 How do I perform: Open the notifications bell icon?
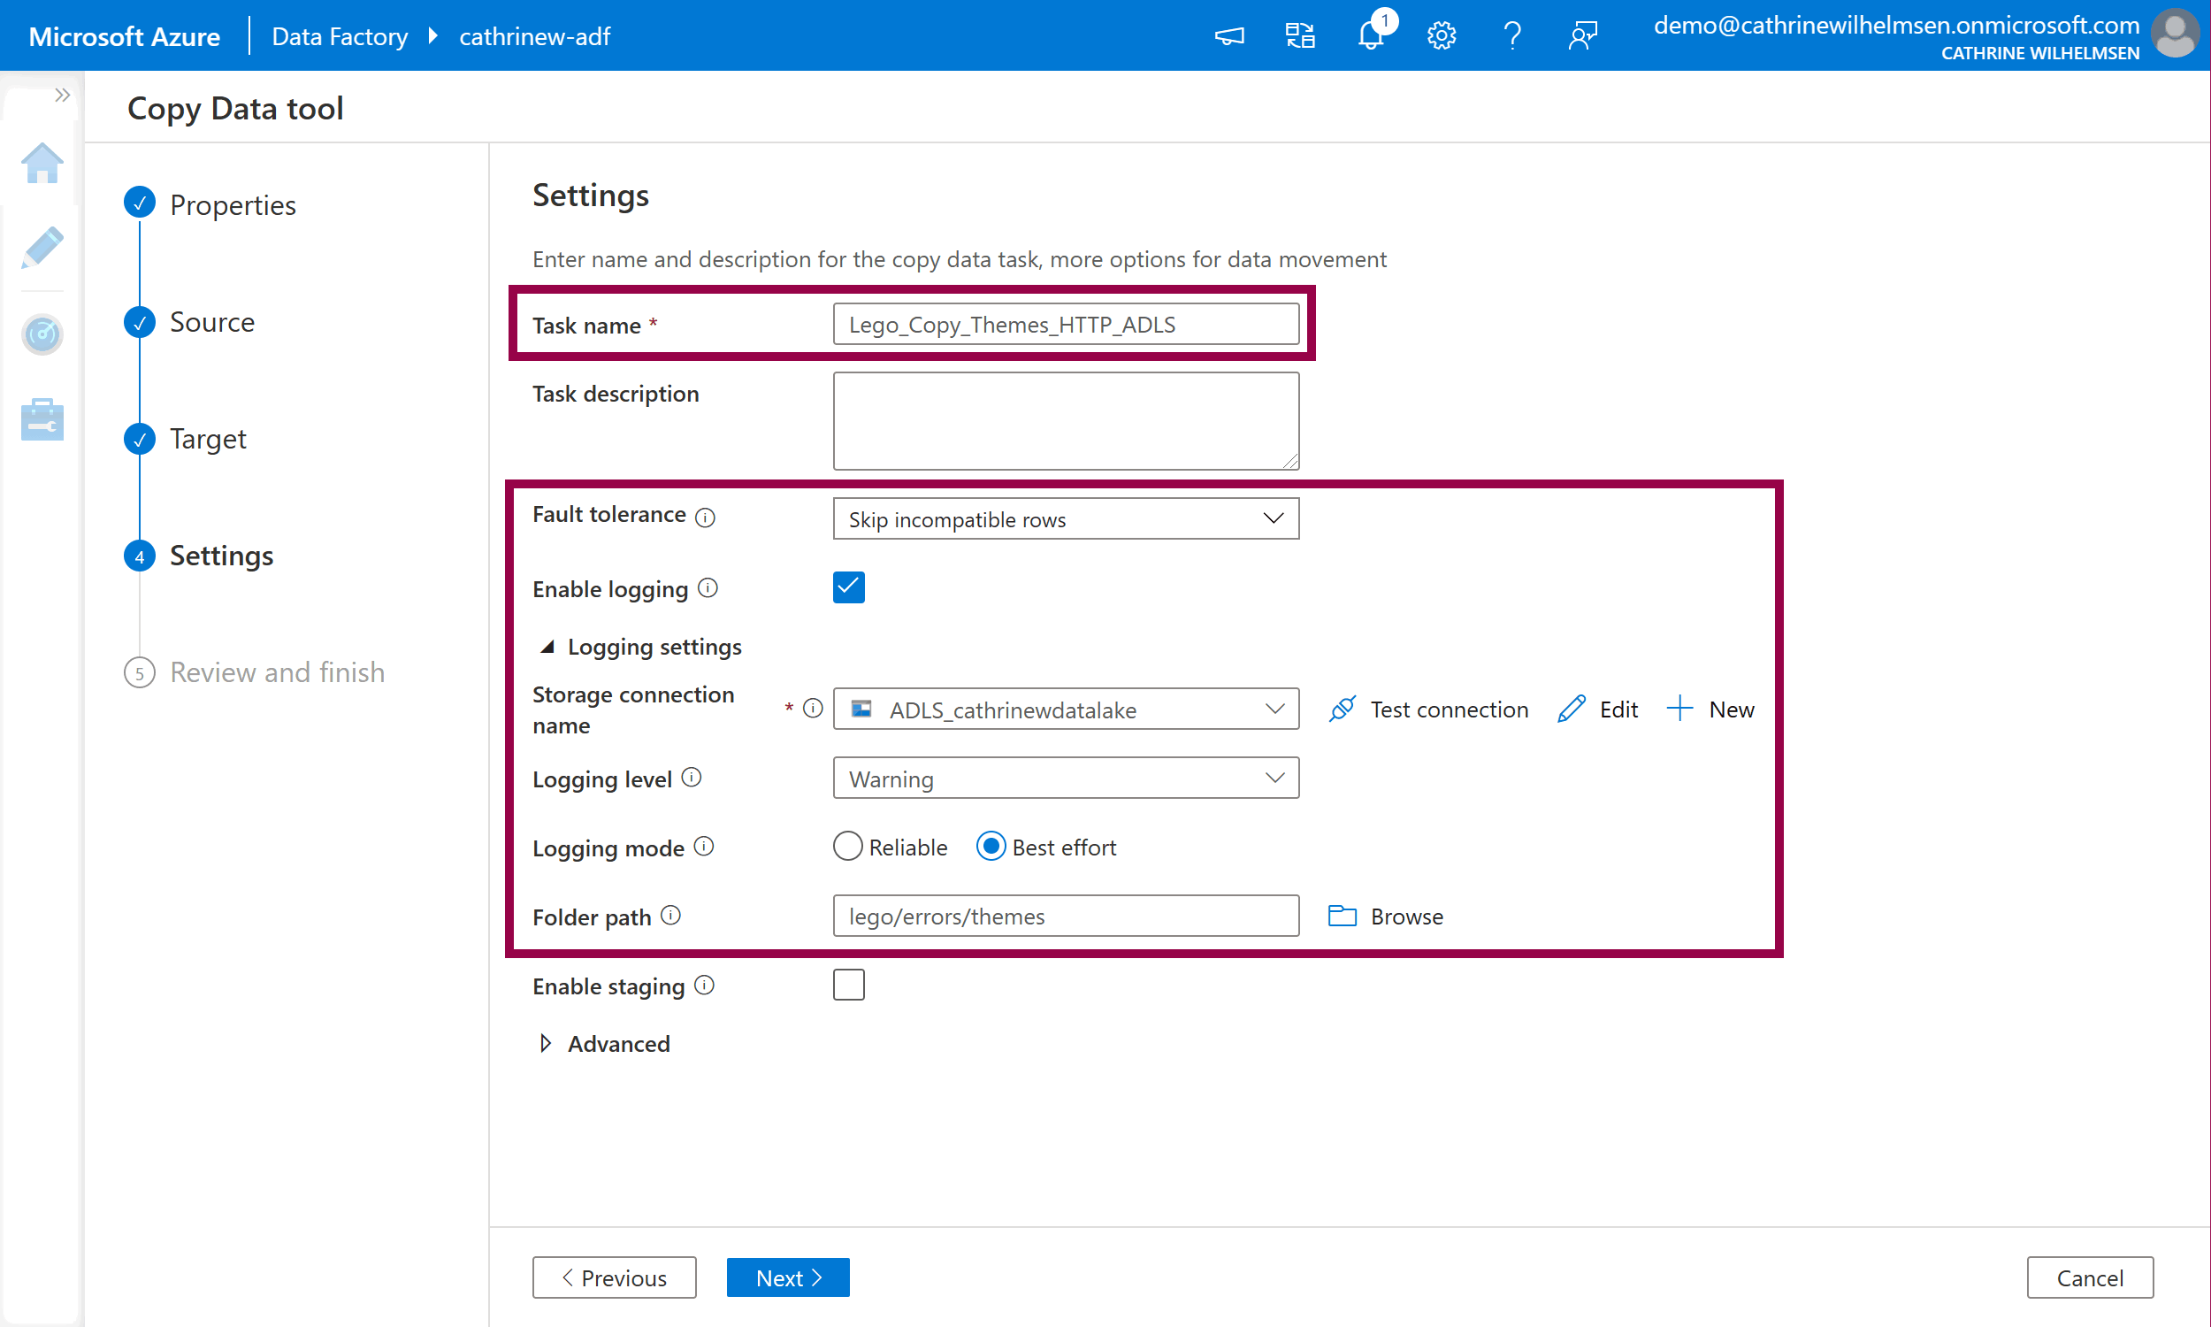point(1370,35)
